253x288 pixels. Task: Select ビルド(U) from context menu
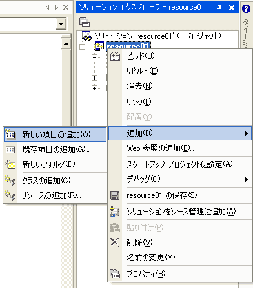(x=180, y=56)
